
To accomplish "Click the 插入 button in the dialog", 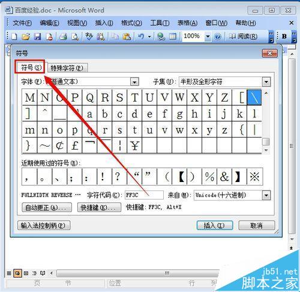I will 215,226.
